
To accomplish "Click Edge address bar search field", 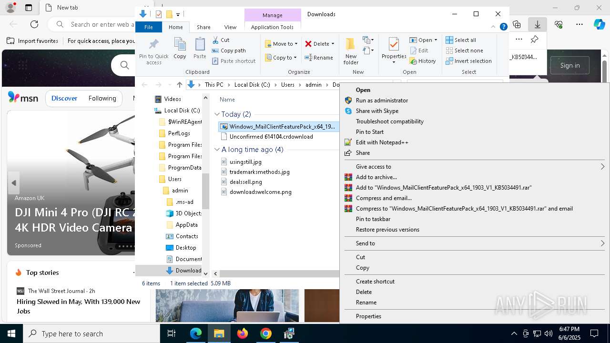I will pyautogui.click(x=93, y=24).
